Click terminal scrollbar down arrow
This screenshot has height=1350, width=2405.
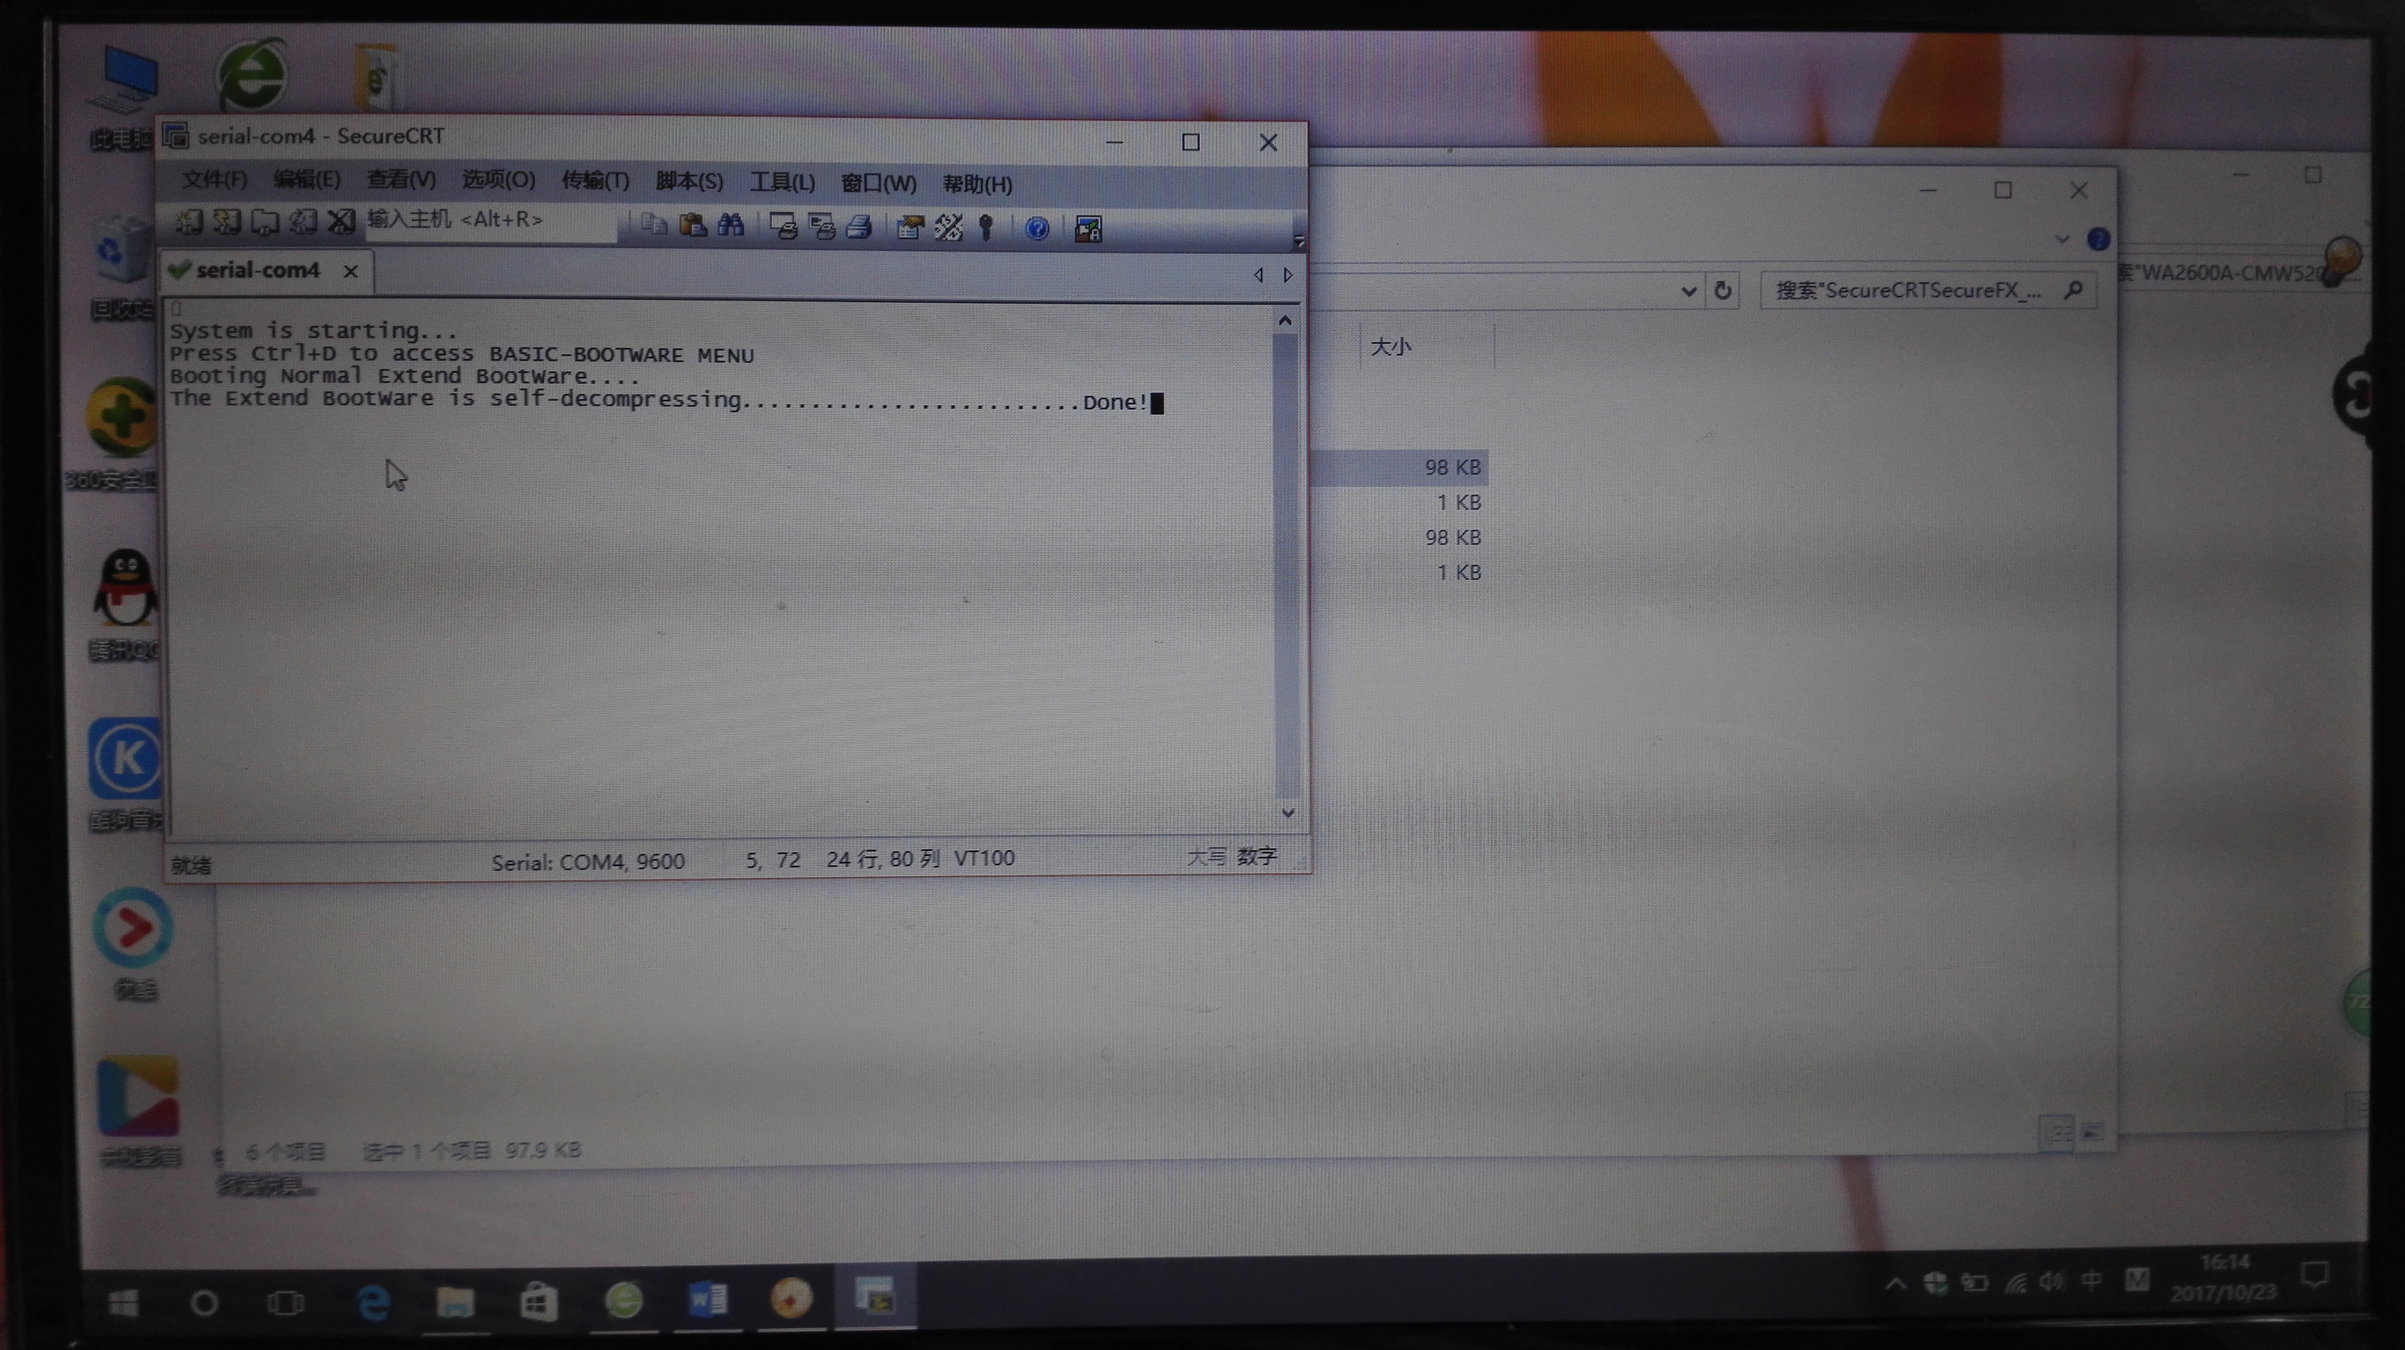click(1287, 813)
